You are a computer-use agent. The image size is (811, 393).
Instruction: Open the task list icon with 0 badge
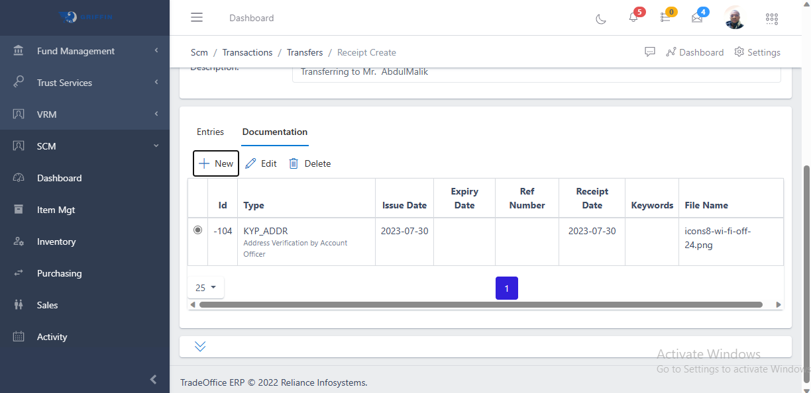[x=666, y=18]
